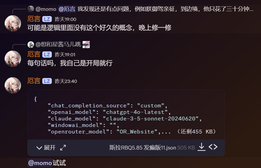The width and height of the screenshot is (261, 168).
Task: Open the 斯拉RBQ5.85 发癫版11.json file name link
Action: point(142,148)
